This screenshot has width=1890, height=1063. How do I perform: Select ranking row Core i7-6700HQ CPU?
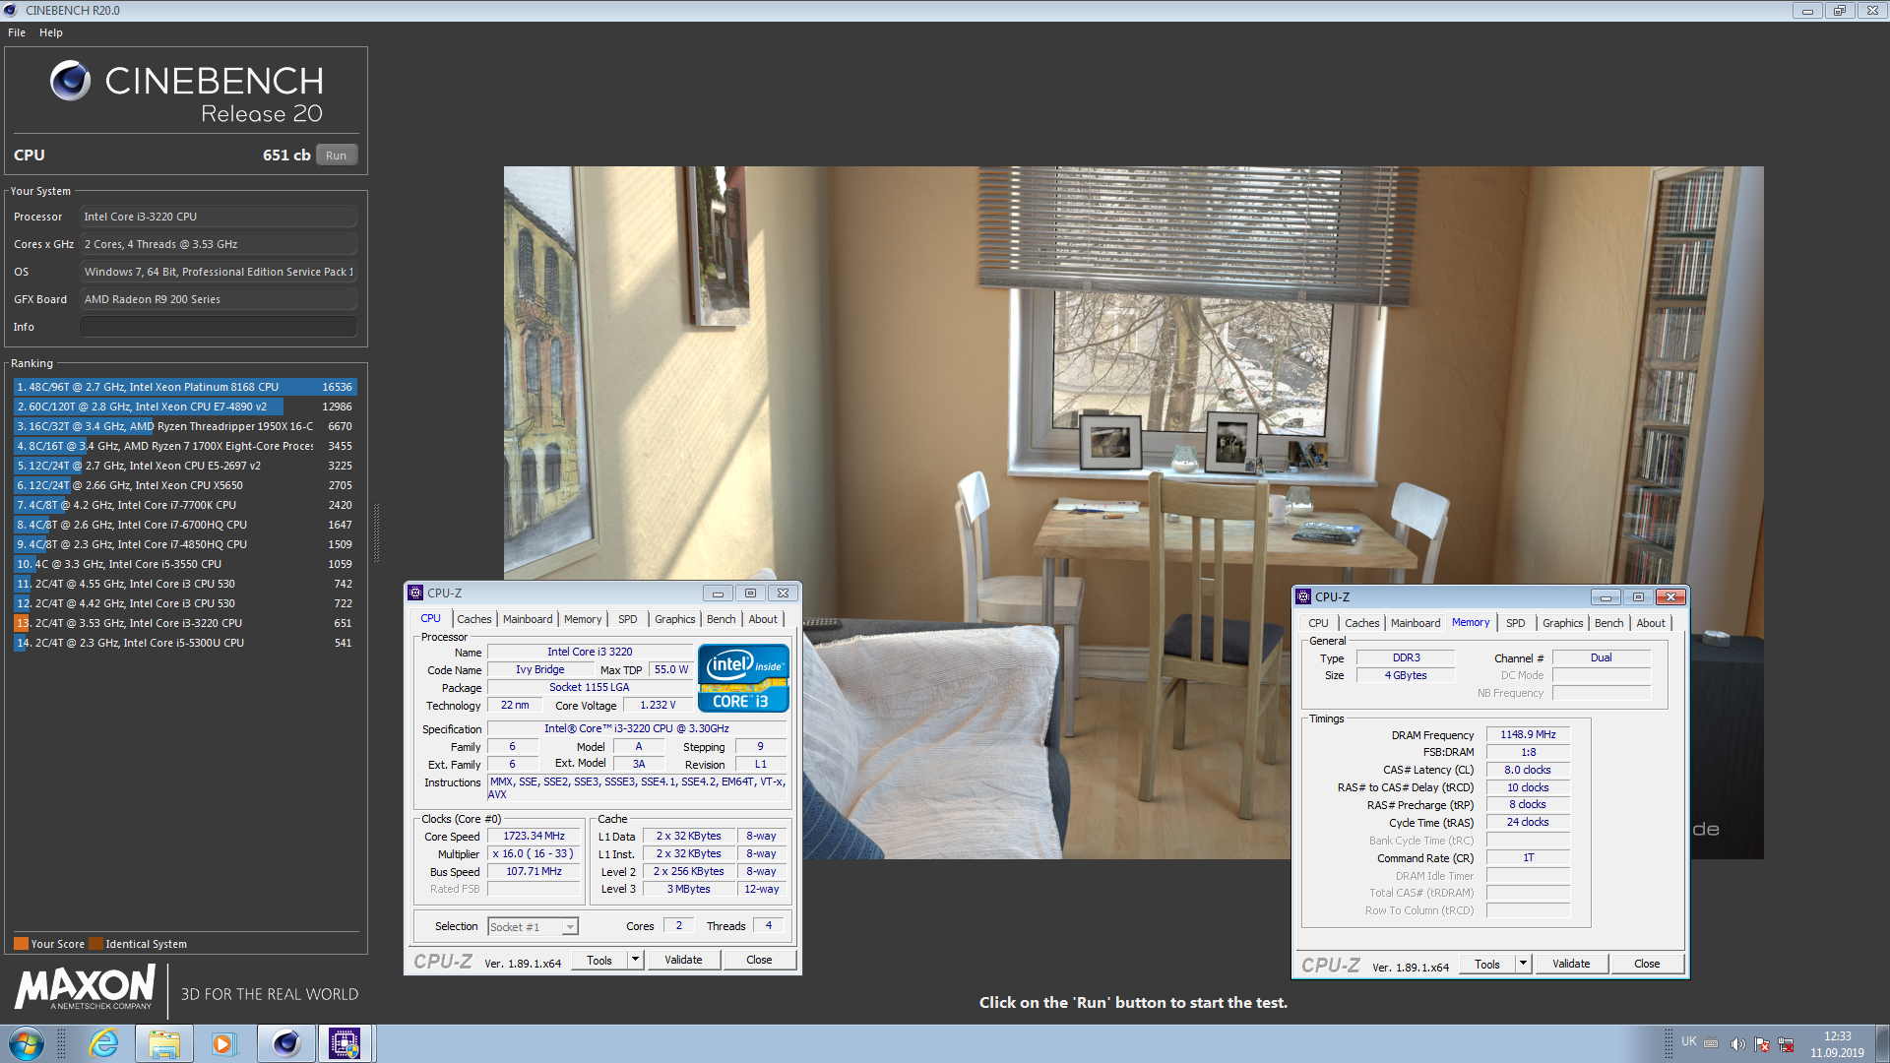185,525
